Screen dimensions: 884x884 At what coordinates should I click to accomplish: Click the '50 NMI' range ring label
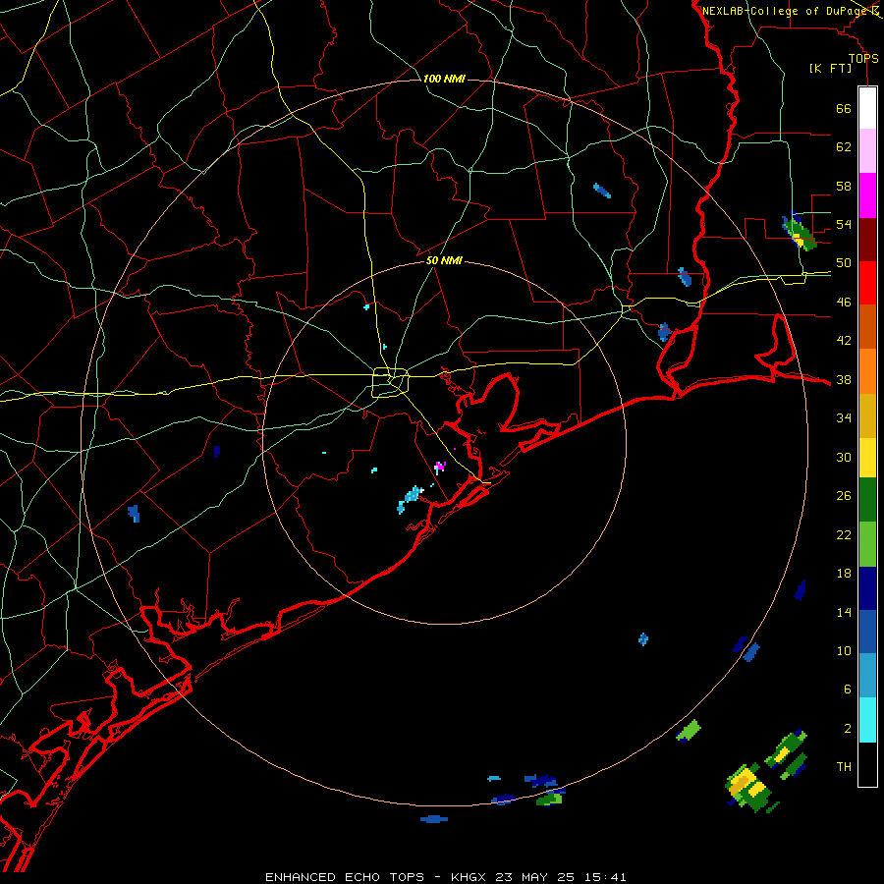coord(444,260)
